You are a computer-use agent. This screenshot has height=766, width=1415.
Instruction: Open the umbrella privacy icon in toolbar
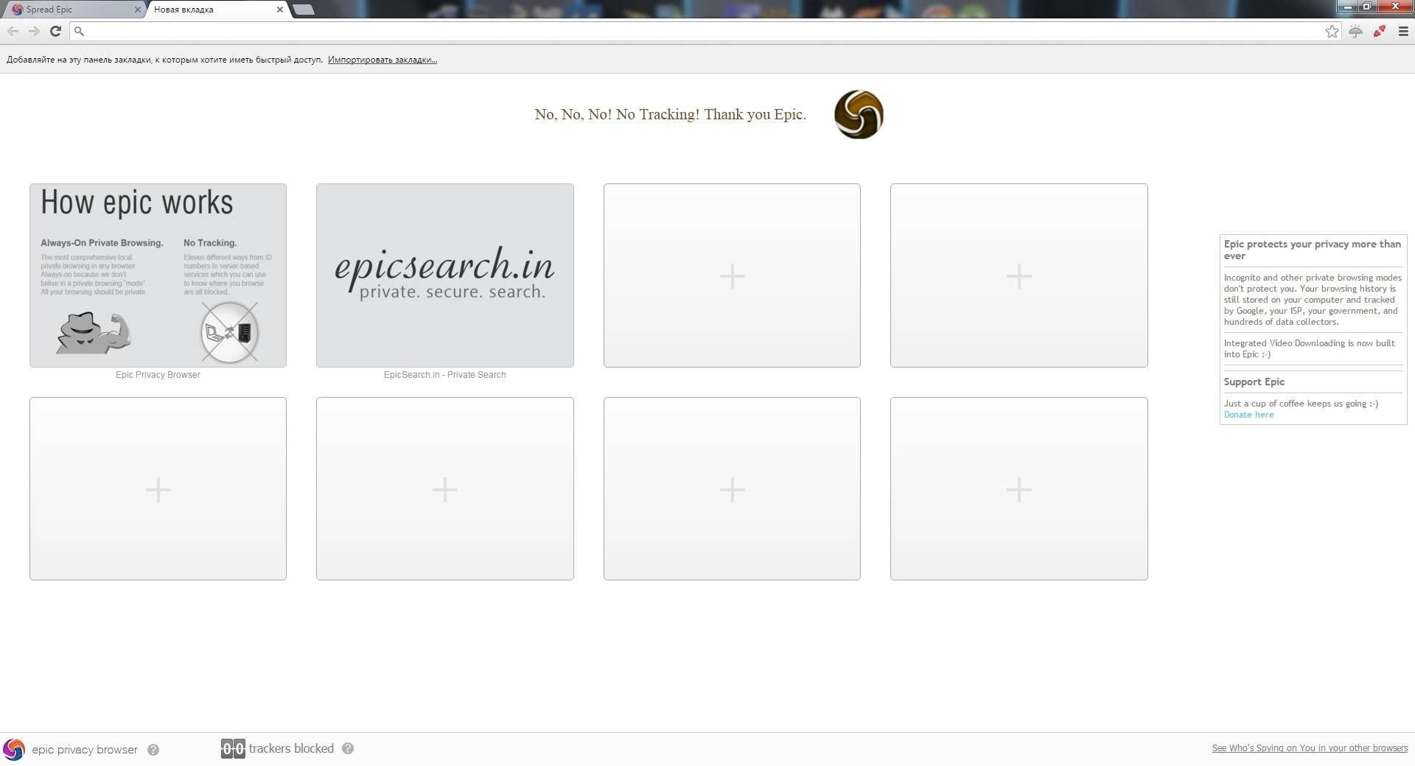(1355, 31)
